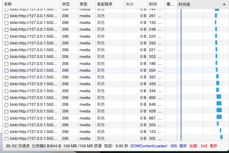Click the sort arrow in the 时间线 header
Screen dimensions: 229x153
pyautogui.click(x=224, y=4)
